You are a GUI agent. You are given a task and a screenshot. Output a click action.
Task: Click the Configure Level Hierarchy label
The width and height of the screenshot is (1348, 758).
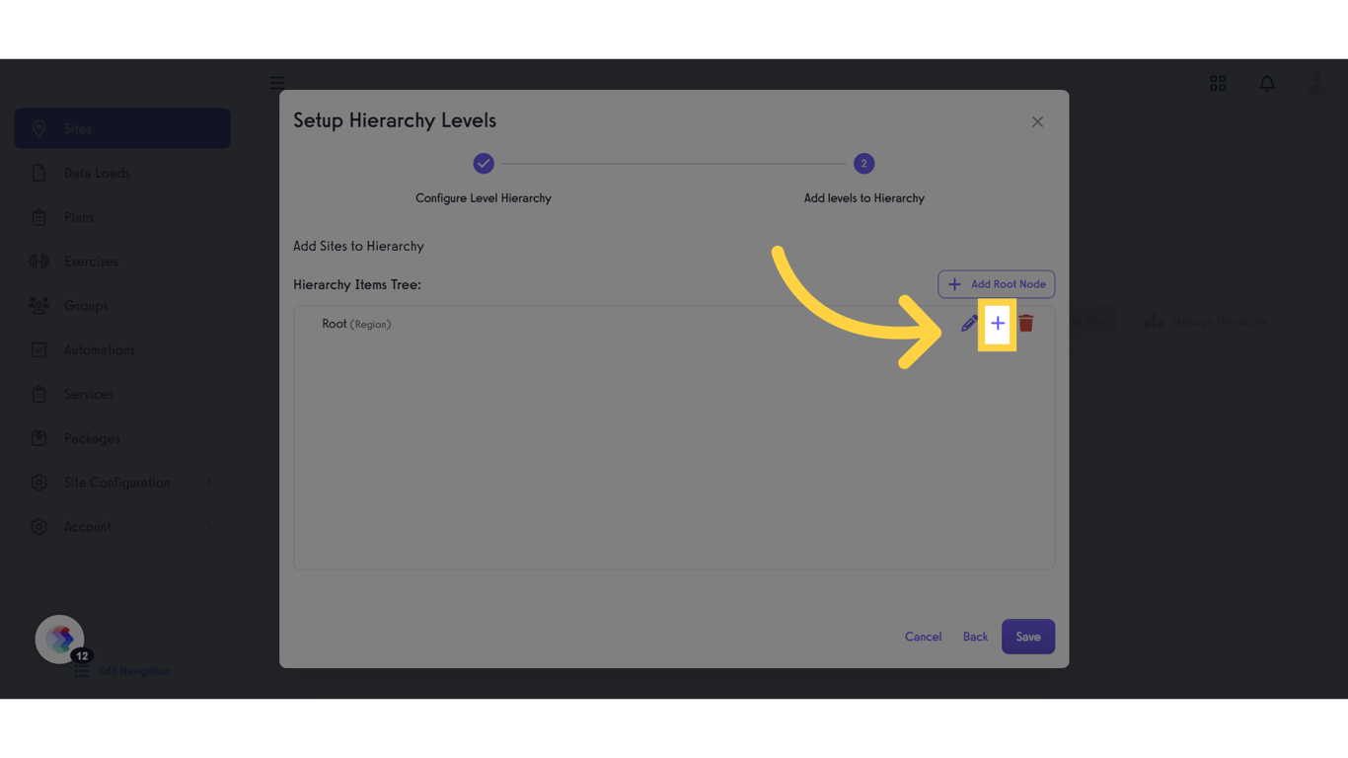point(484,198)
